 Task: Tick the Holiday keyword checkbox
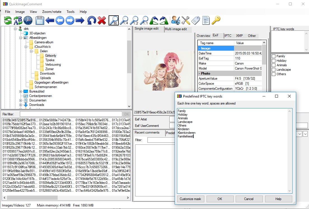point(273,61)
